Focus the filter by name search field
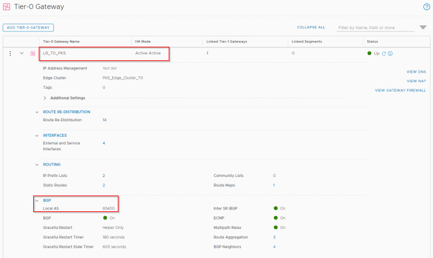This screenshot has height=258, width=433. pos(375,27)
